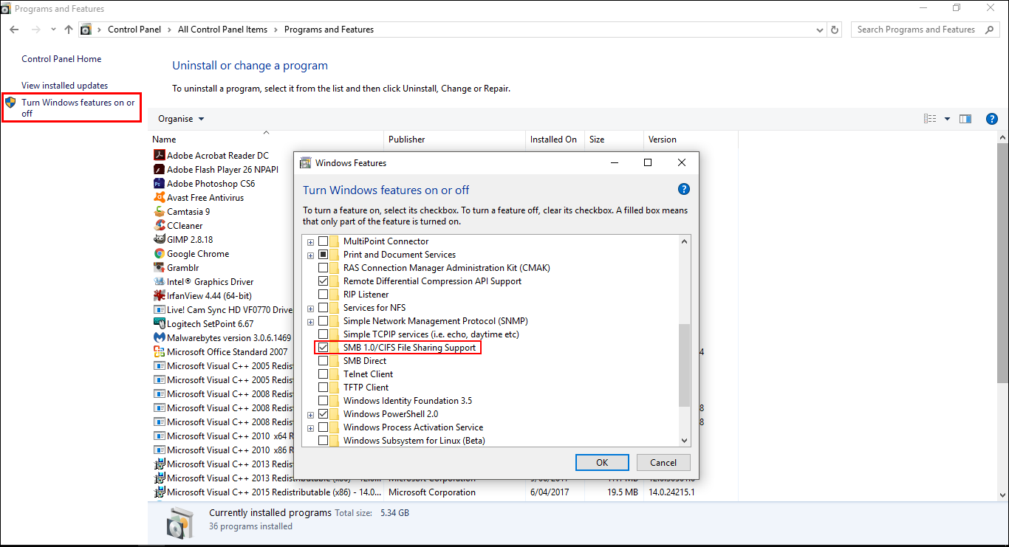Enable the Telnet Client checkbox
Image resolution: width=1009 pixels, height=547 pixels.
(323, 374)
